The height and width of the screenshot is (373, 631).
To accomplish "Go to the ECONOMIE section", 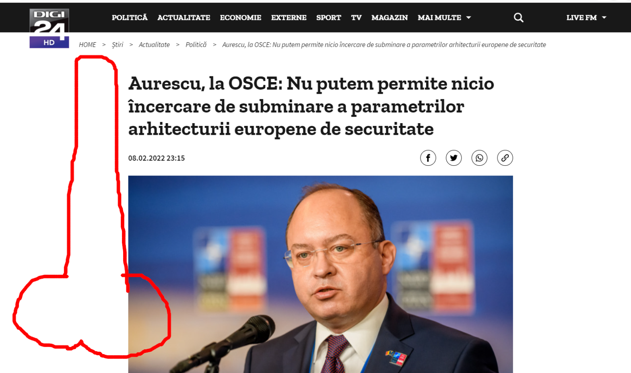I will coord(241,18).
